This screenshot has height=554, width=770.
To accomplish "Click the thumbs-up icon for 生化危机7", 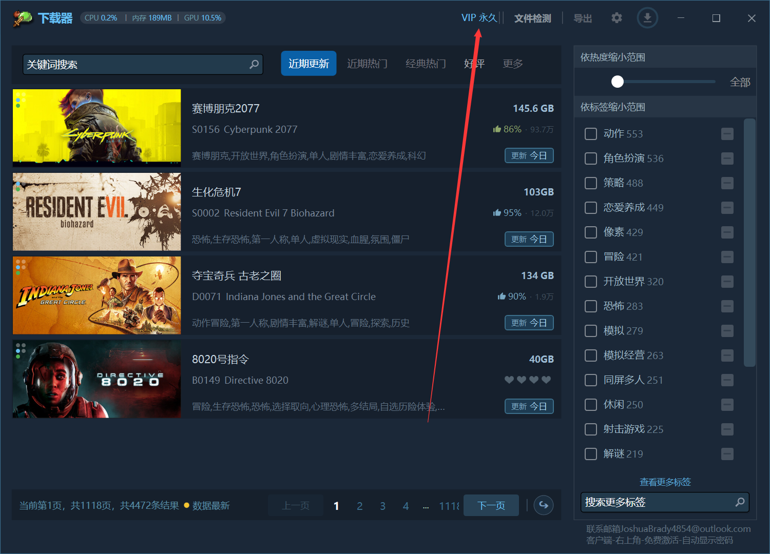I will 497,213.
